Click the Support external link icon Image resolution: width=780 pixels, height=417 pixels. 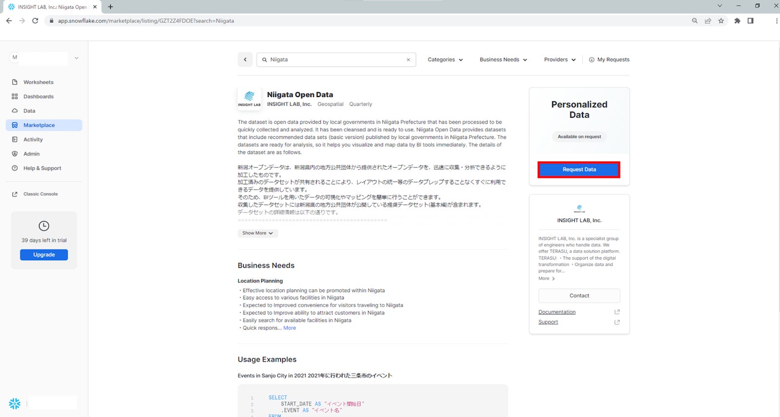[617, 322]
